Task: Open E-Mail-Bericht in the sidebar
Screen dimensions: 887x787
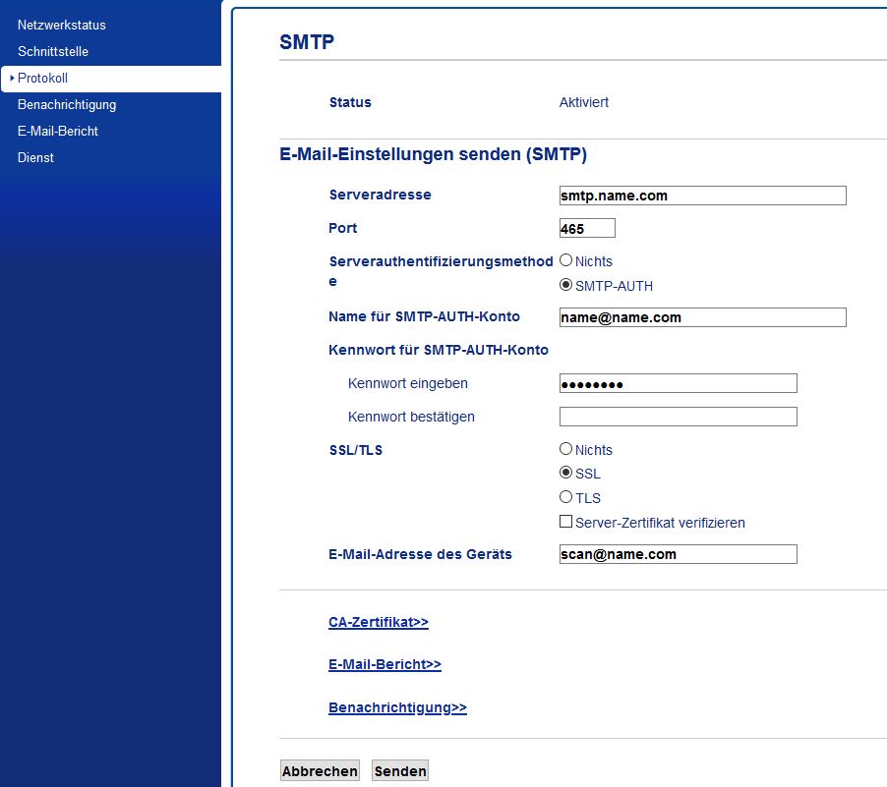Action: point(58,132)
